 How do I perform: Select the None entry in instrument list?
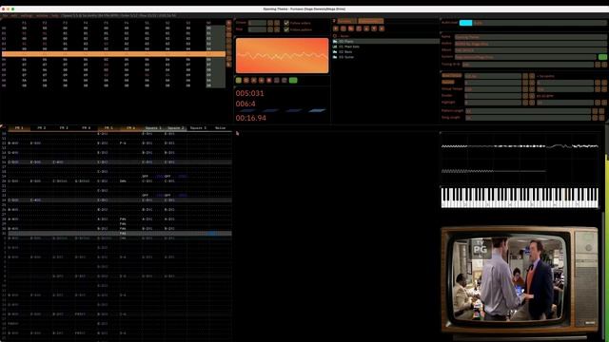point(386,36)
